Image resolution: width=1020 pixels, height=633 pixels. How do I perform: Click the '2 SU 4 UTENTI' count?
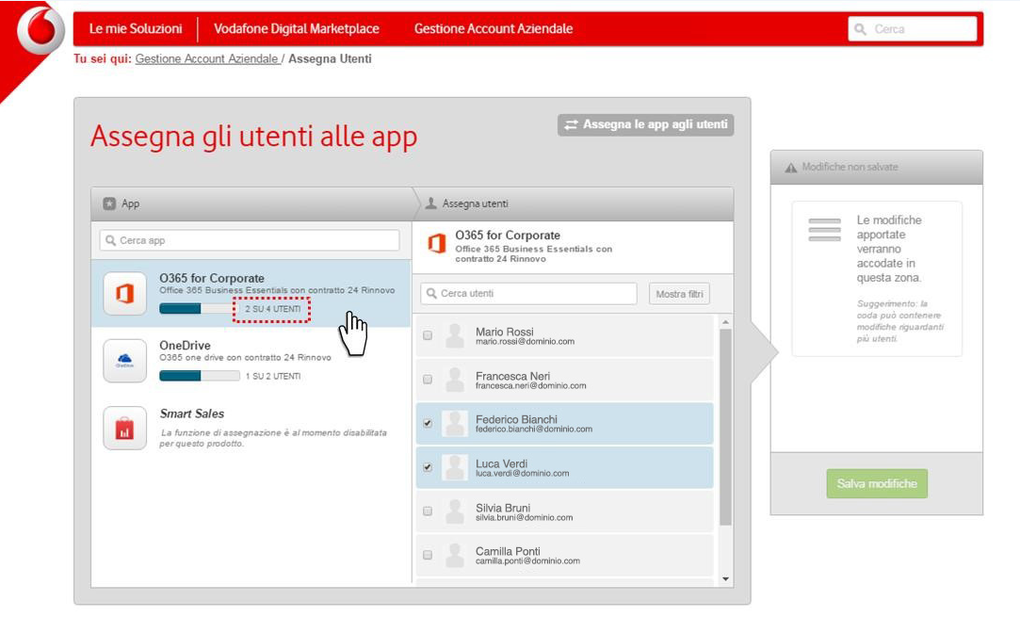[x=272, y=309]
